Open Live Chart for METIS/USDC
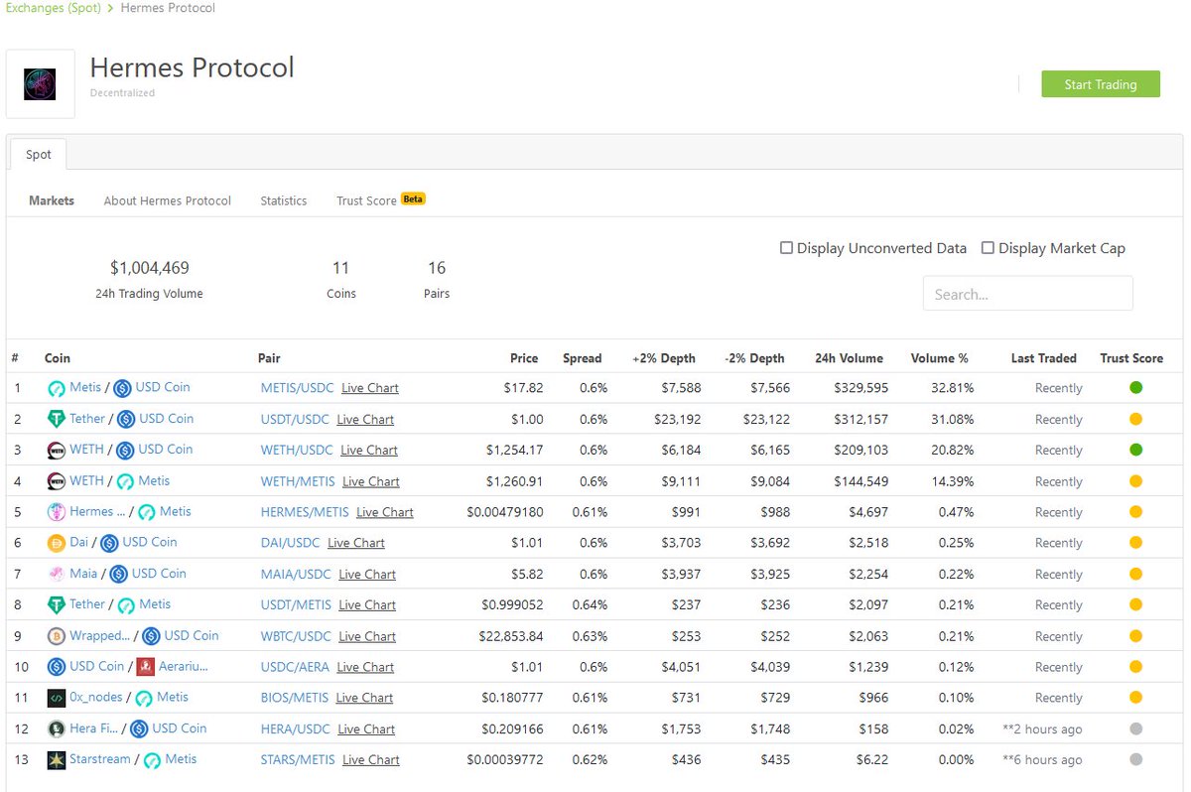Image resolution: width=1191 pixels, height=792 pixels. (370, 388)
